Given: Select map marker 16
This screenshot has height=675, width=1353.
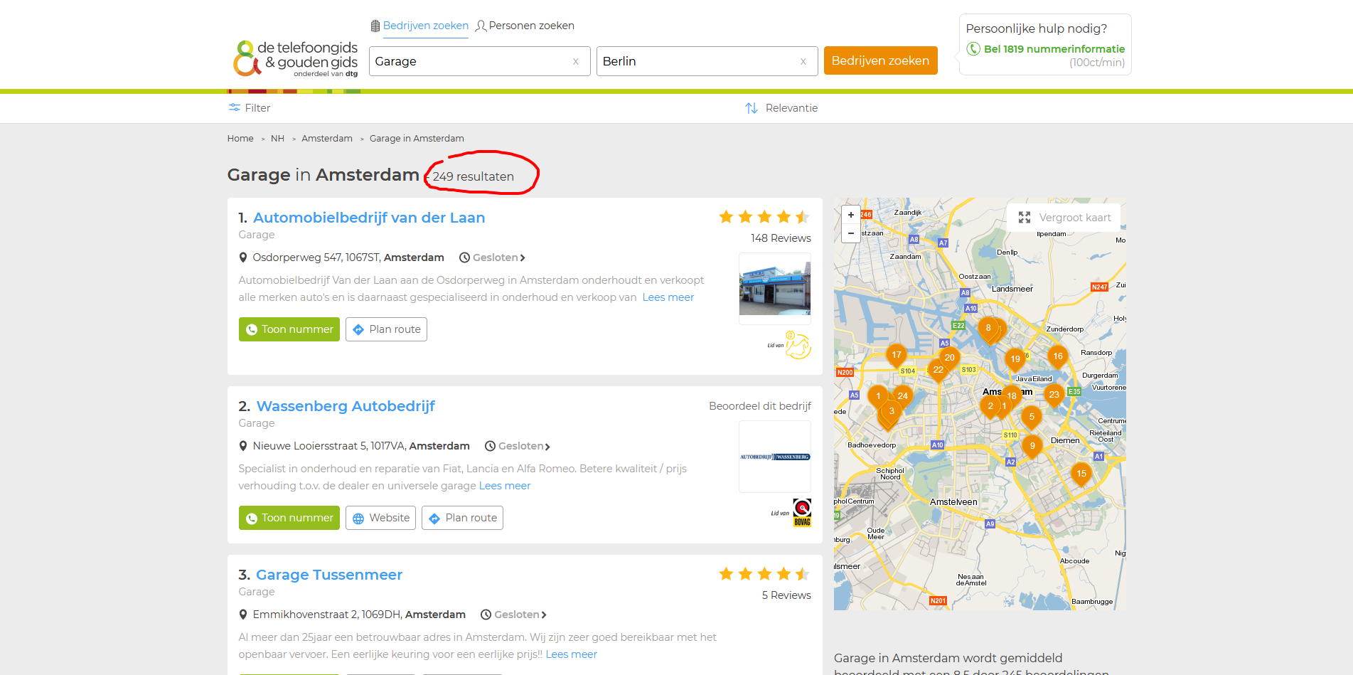Looking at the screenshot, I should pyautogui.click(x=1058, y=358).
